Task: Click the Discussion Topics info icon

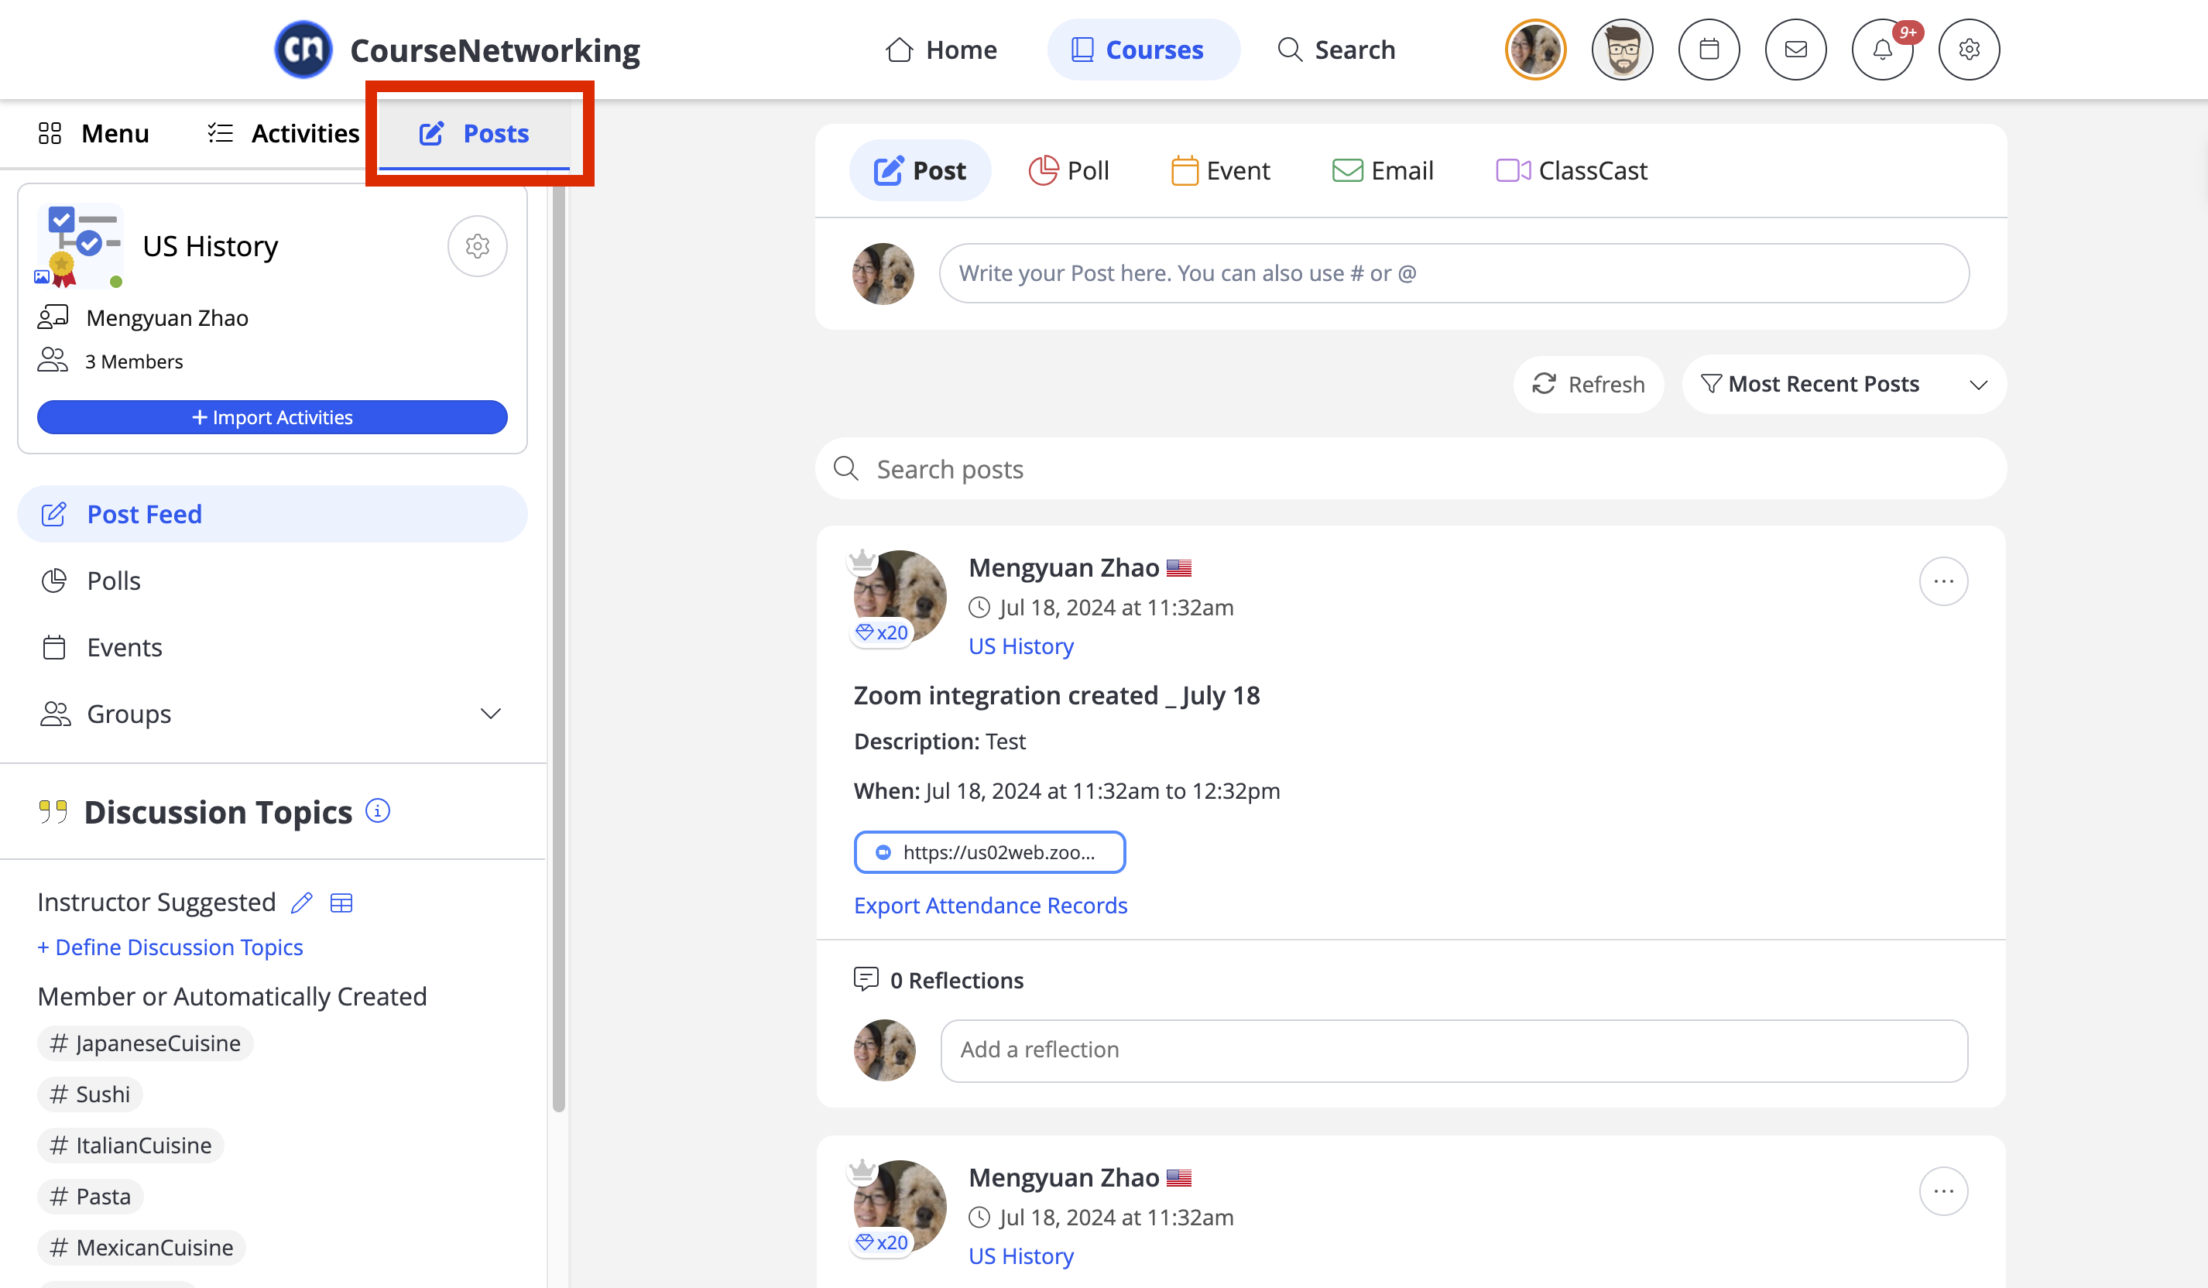Action: point(378,810)
